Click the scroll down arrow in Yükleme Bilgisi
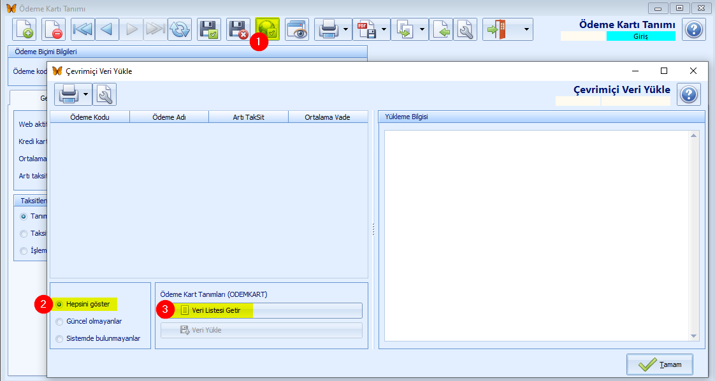Viewport: 715px width, 381px height. (693, 336)
